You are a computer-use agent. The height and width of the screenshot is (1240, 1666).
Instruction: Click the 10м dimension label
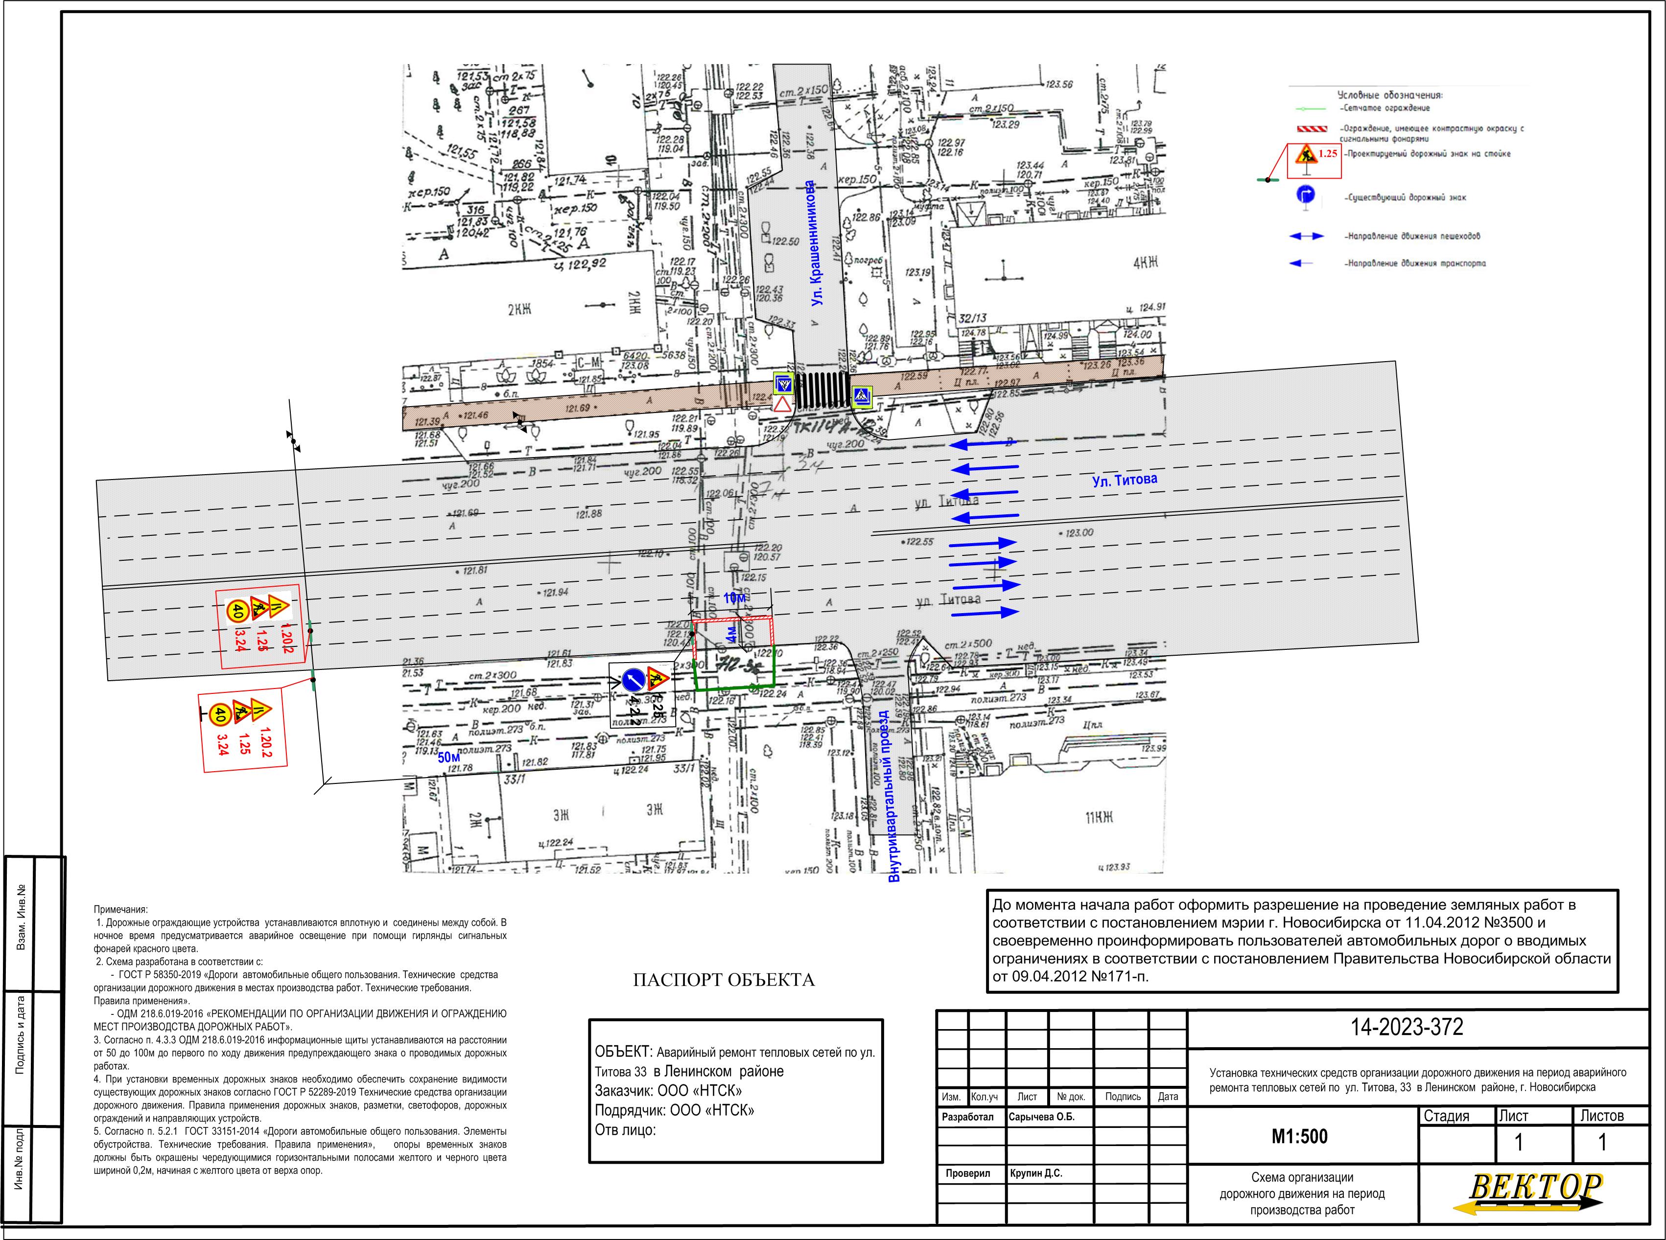[734, 598]
